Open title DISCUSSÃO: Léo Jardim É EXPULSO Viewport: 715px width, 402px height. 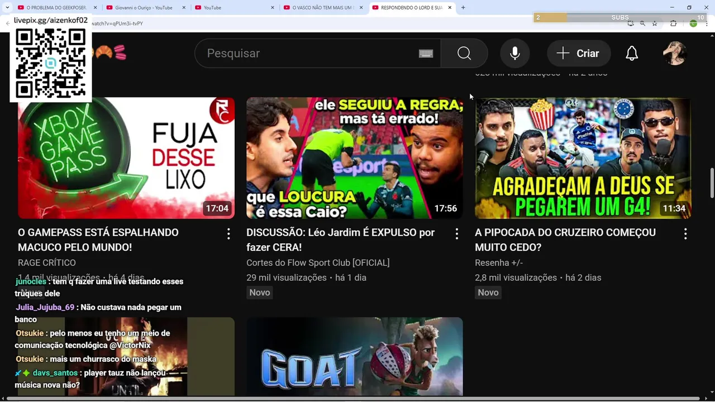click(340, 240)
